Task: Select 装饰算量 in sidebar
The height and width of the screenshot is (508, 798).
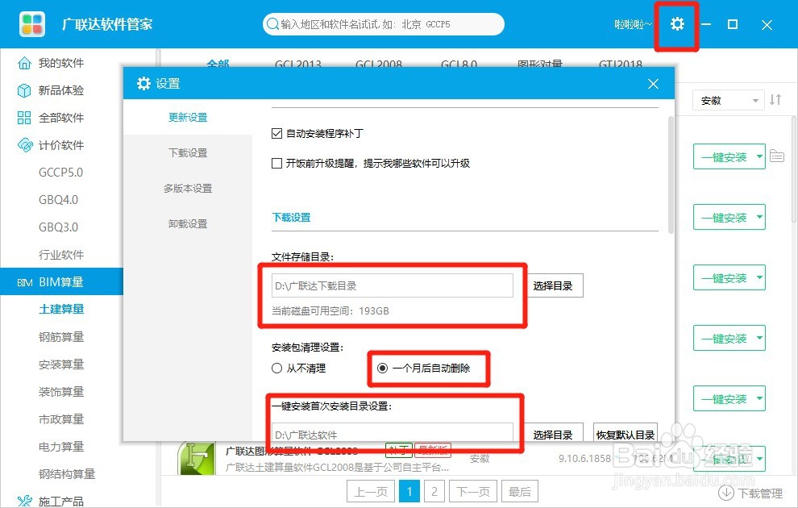Action: (x=61, y=392)
